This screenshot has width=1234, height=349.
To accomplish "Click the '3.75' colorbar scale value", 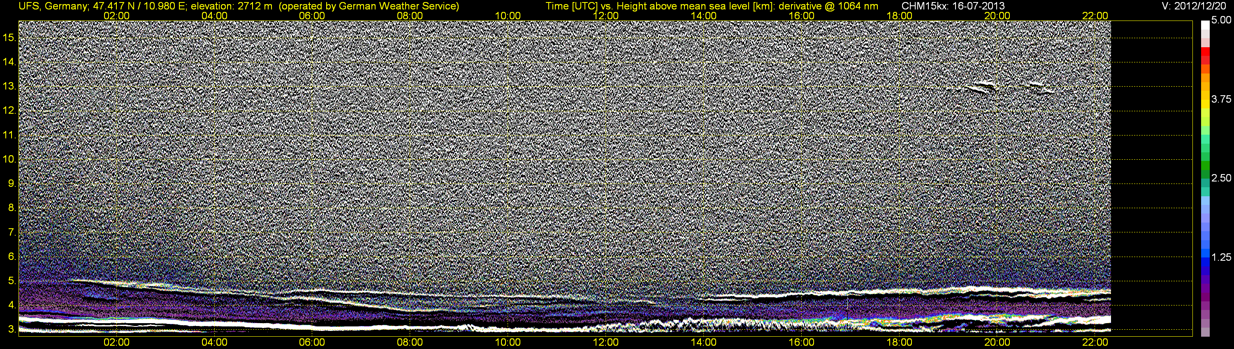I will click(x=1221, y=99).
